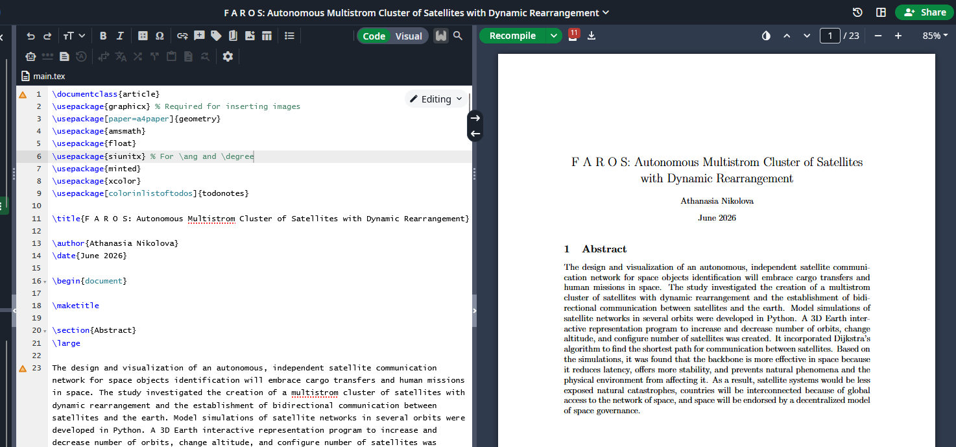Click the left-pointing handle on the editor's left edge
Screen dimensions: 956x447
(14, 311)
